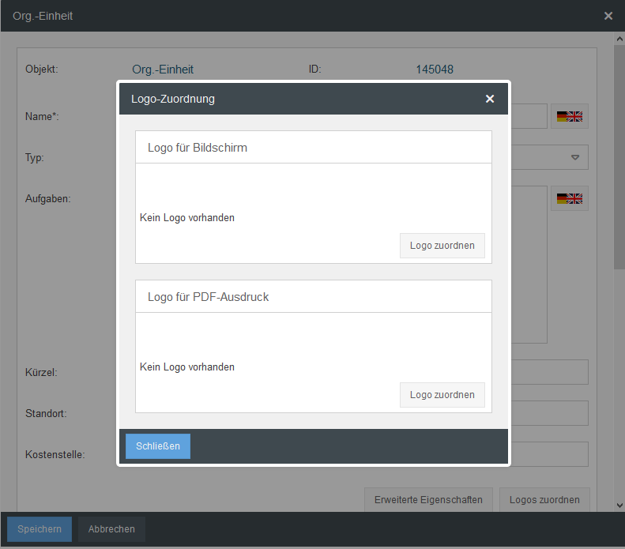
Task: Click the Logos zuordnen button
Action: pyautogui.click(x=544, y=499)
